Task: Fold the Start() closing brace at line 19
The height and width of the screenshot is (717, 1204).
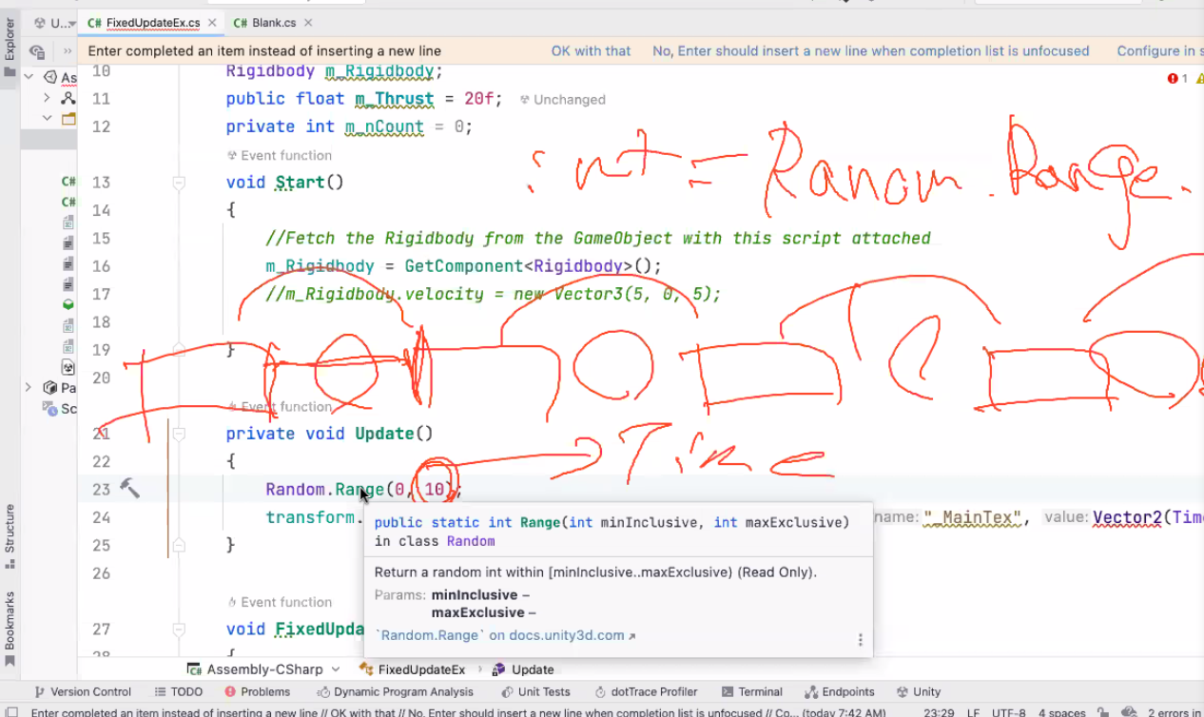Action: (x=178, y=350)
